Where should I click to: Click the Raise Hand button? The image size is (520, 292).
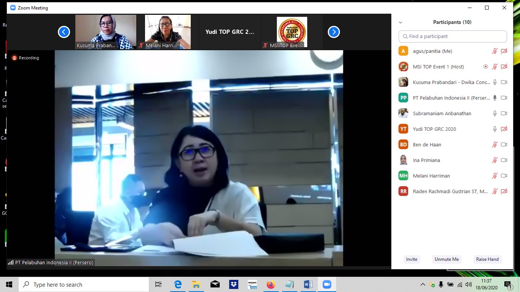(487, 259)
